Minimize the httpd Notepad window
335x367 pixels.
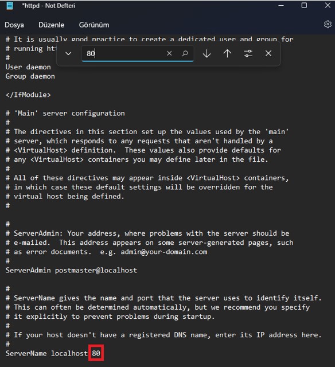tap(281, 5)
